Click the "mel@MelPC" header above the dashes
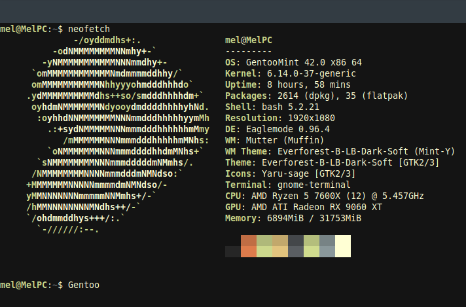 (249, 40)
